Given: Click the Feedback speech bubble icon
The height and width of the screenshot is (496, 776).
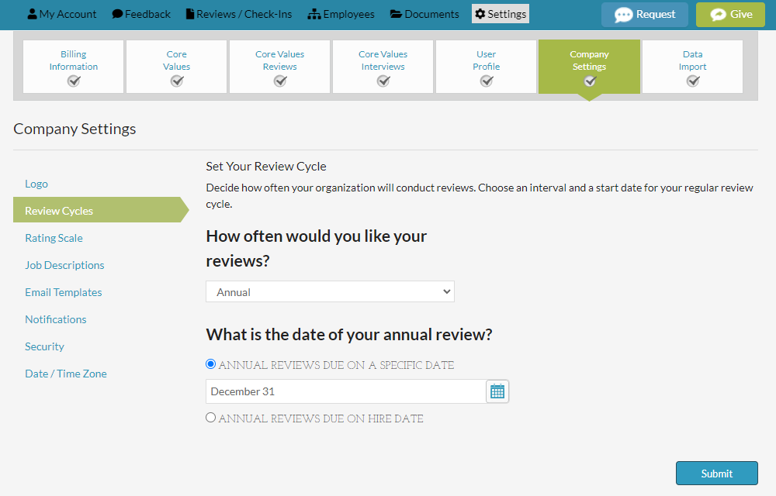Looking at the screenshot, I should (x=117, y=14).
